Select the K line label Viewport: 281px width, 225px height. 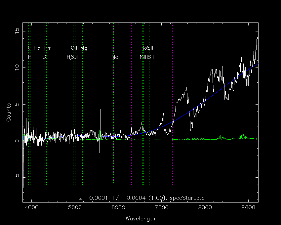(x=28, y=48)
